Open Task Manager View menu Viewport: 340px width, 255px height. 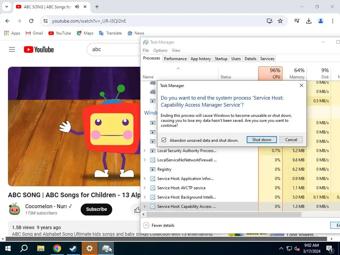pos(176,50)
